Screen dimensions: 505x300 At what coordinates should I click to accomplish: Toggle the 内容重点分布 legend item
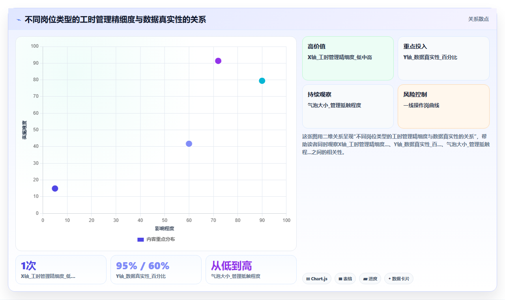coord(156,239)
